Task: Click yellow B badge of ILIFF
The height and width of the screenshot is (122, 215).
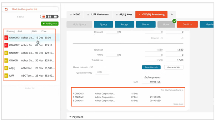Action: pos(6,76)
